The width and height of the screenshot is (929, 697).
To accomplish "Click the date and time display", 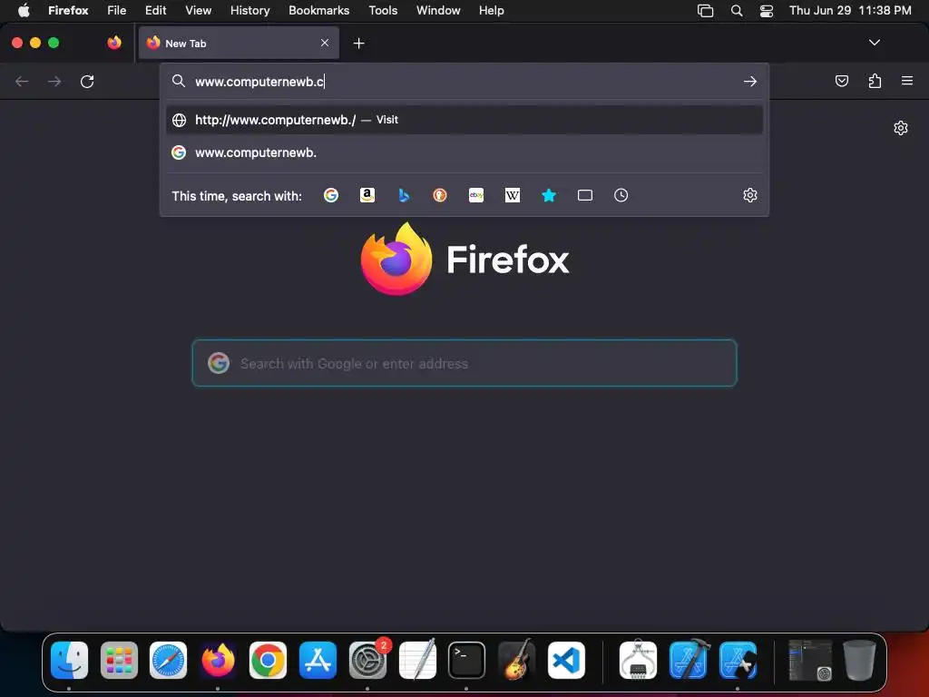I will (x=850, y=10).
